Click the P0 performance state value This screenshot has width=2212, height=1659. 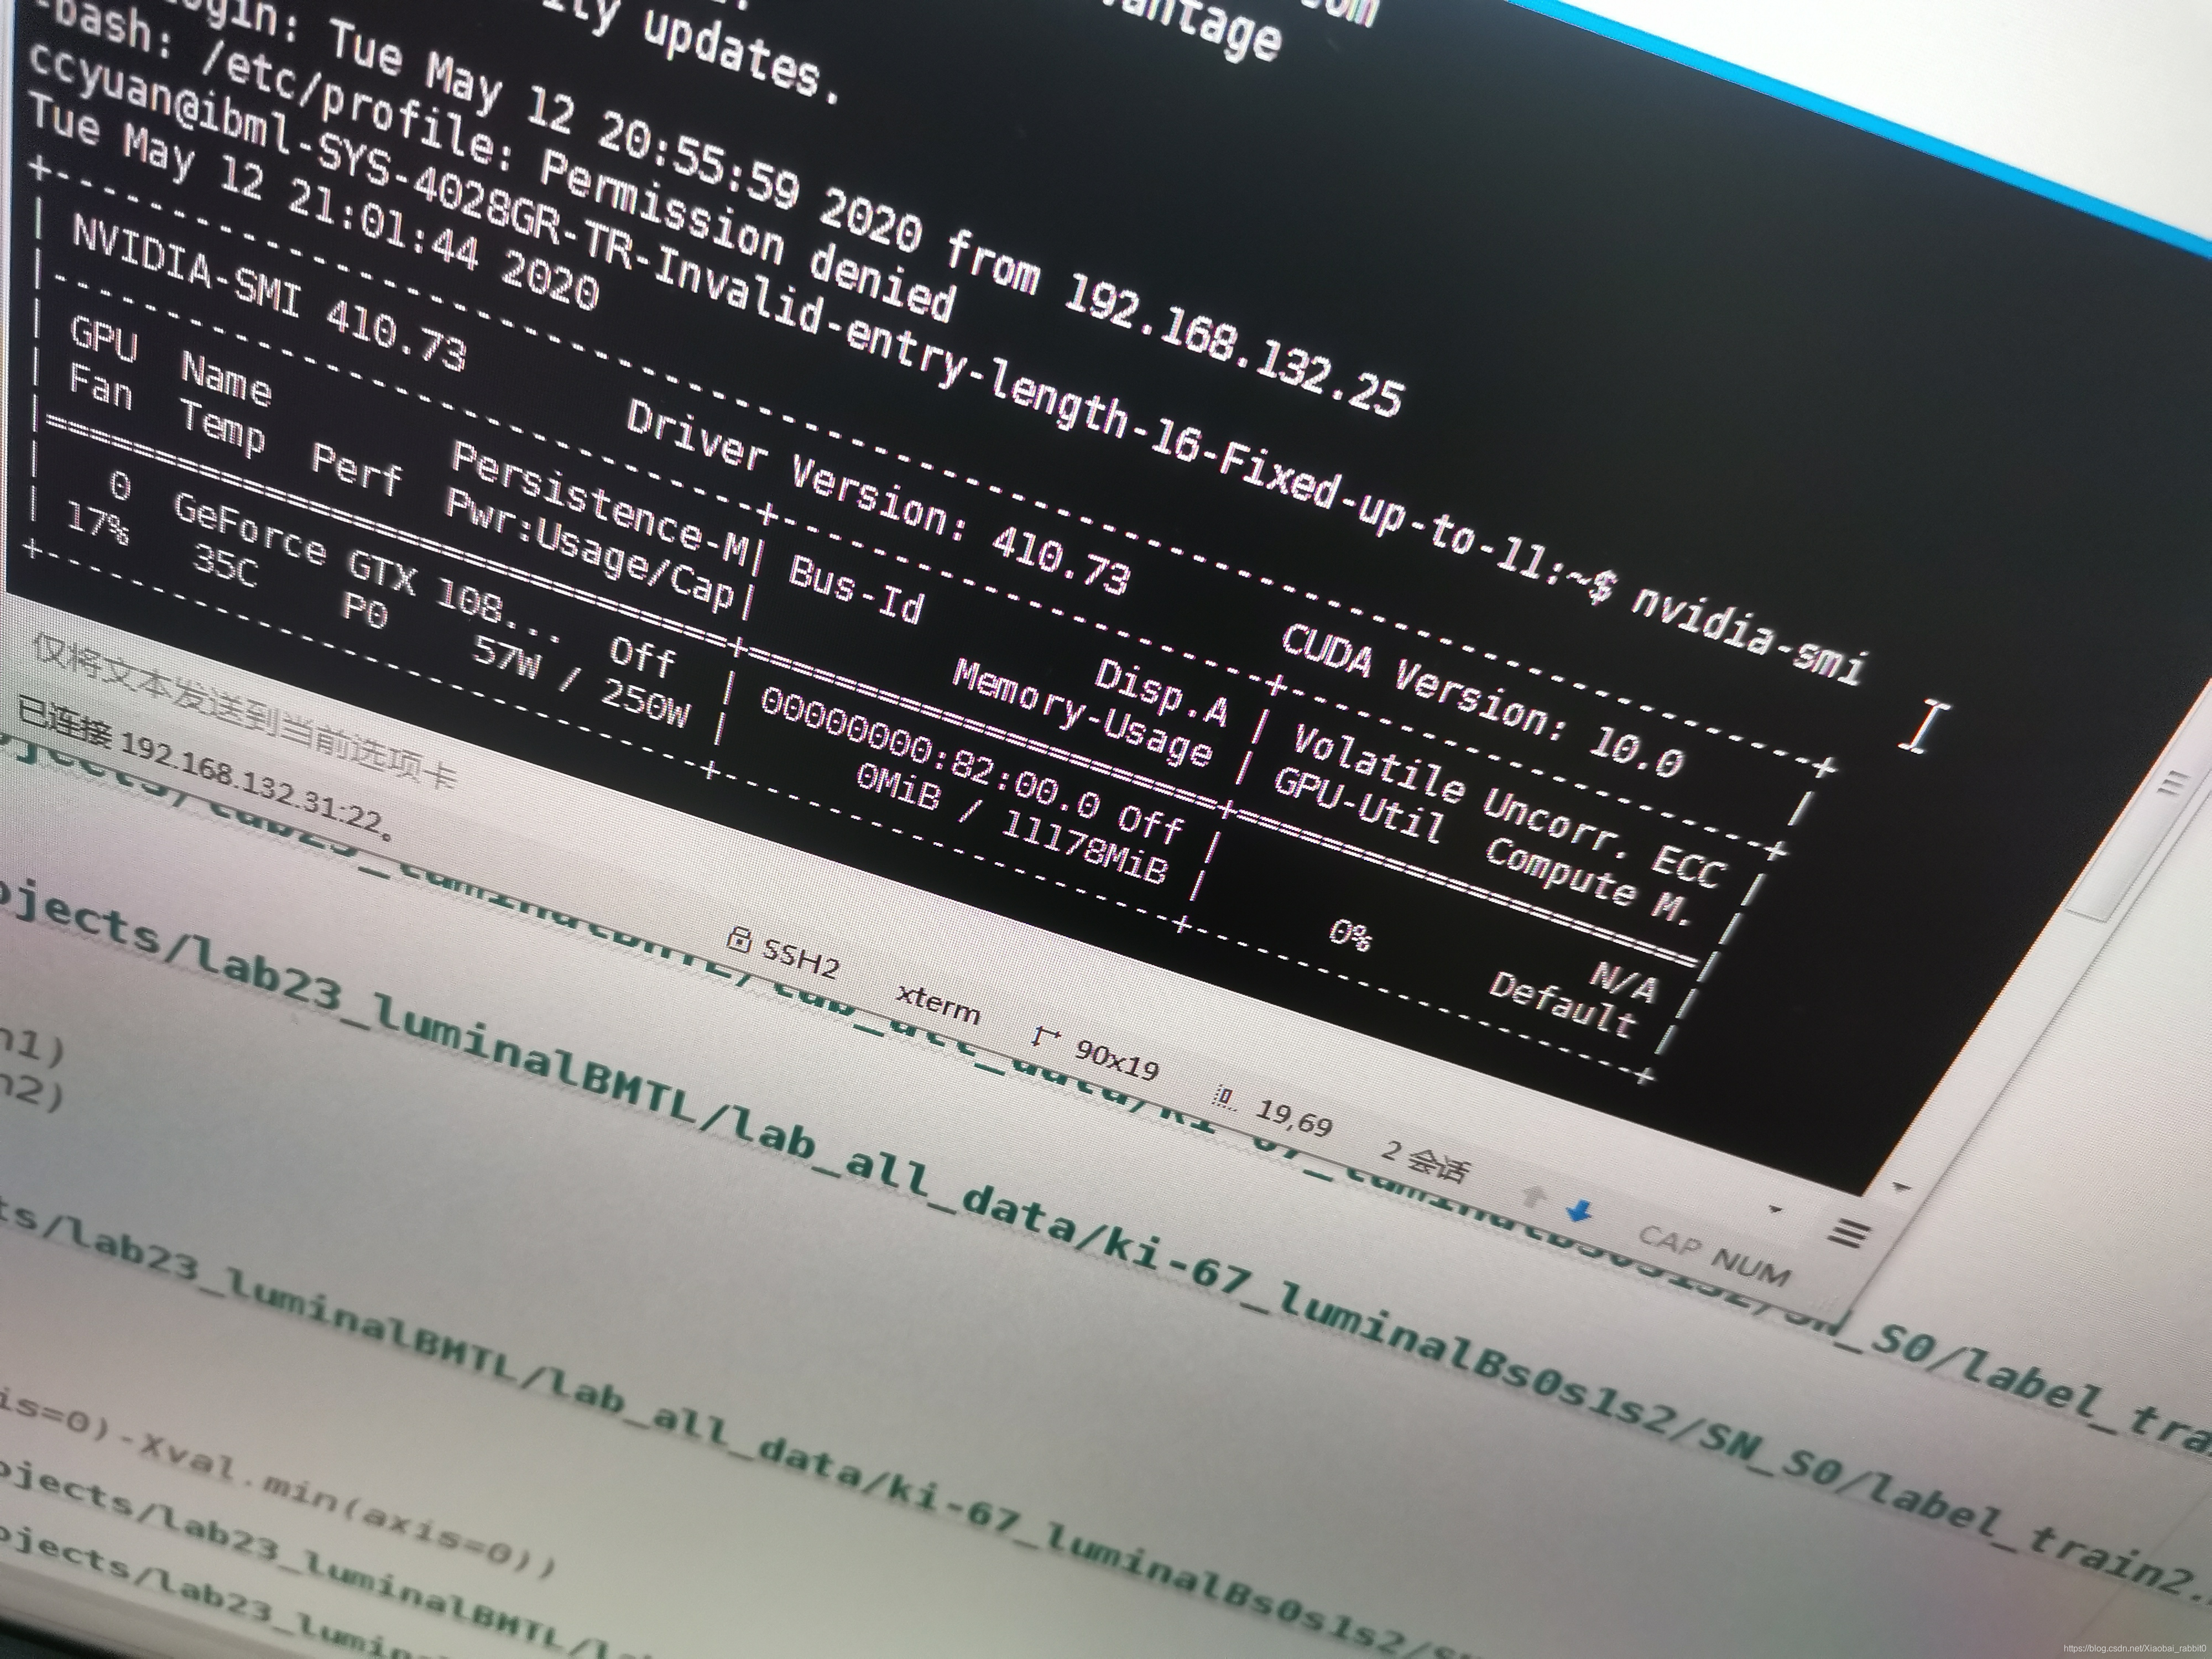[365, 609]
